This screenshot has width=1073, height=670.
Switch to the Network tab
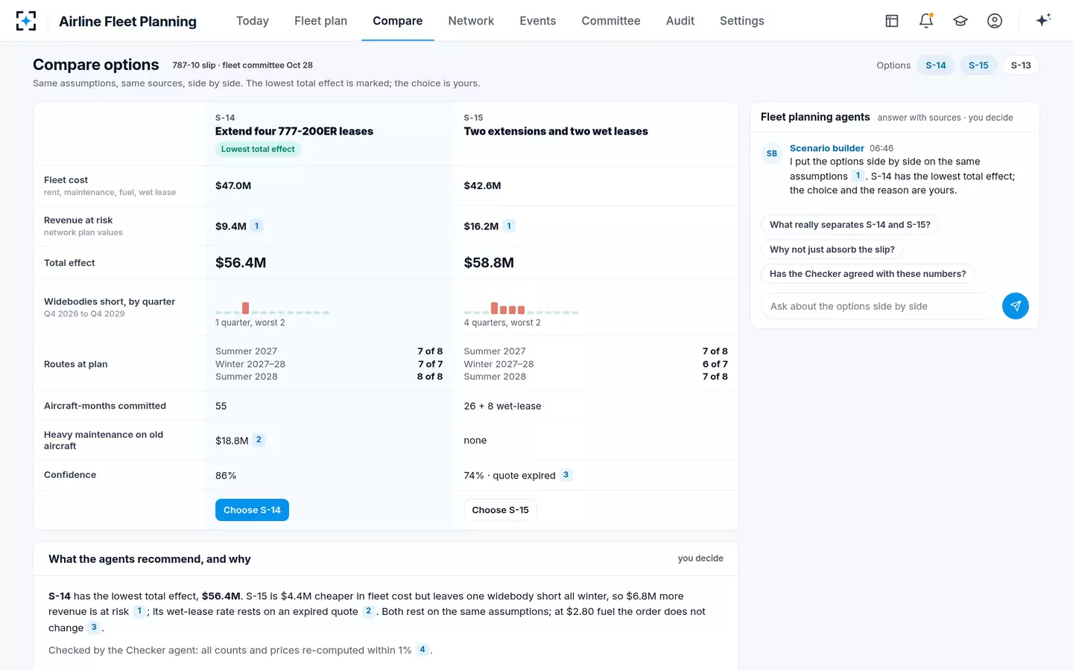point(471,21)
